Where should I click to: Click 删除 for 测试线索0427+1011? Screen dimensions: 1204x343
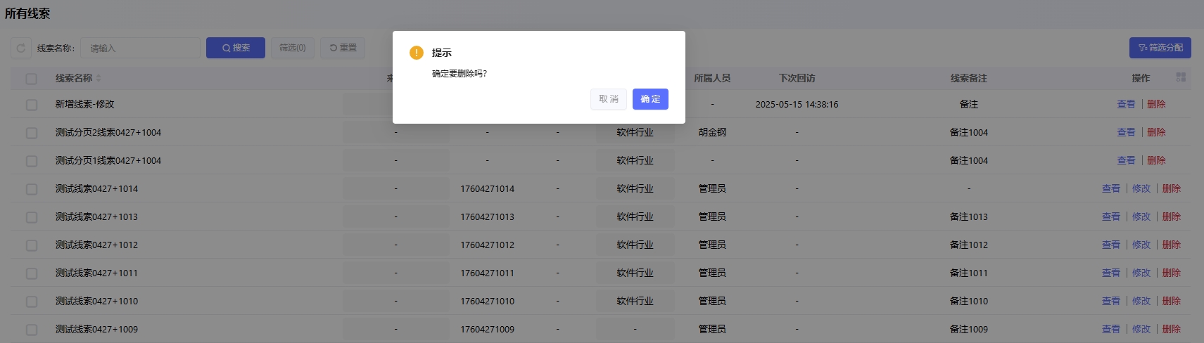point(1171,273)
